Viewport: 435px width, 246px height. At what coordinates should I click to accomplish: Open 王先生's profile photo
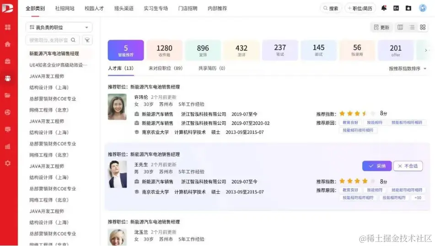(118, 174)
